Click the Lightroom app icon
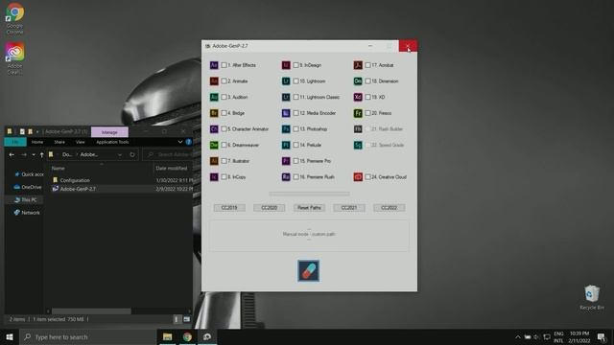614x345 pixels. coord(286,81)
